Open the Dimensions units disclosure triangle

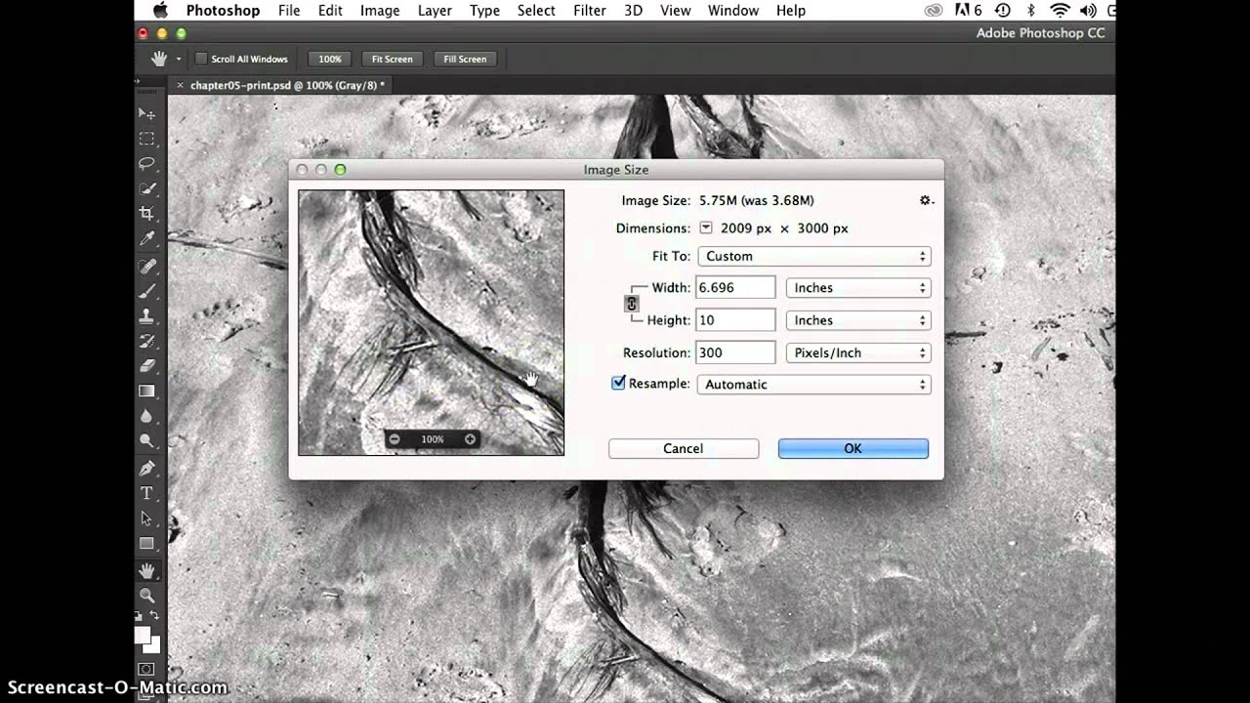point(706,228)
